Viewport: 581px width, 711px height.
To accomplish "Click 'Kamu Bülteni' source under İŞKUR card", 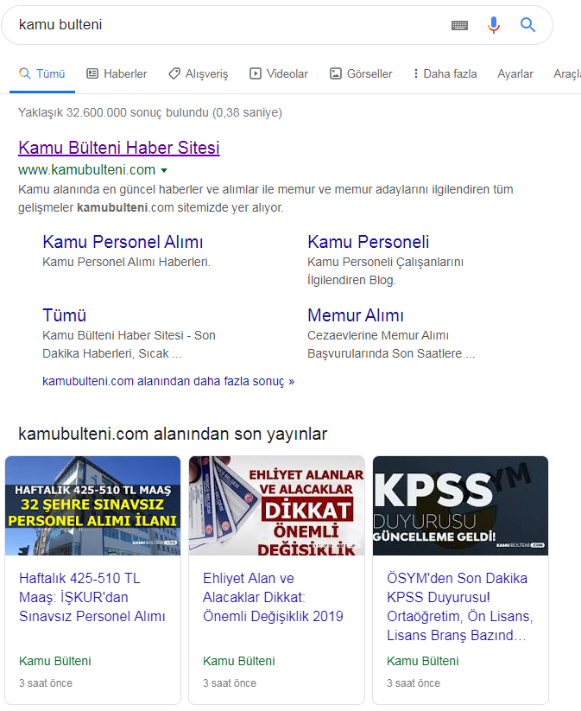I will pyautogui.click(x=55, y=661).
